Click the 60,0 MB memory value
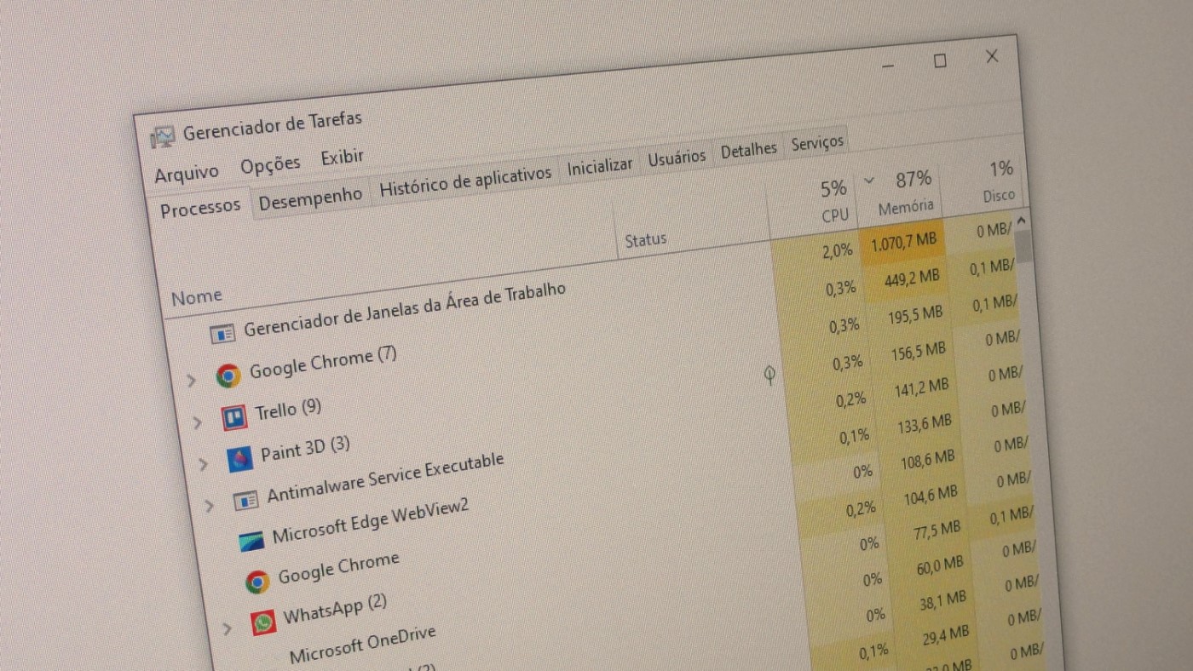 coord(940,565)
